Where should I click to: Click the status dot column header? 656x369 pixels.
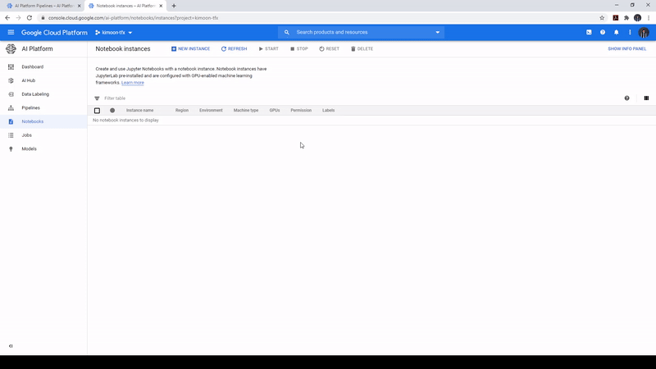(112, 111)
